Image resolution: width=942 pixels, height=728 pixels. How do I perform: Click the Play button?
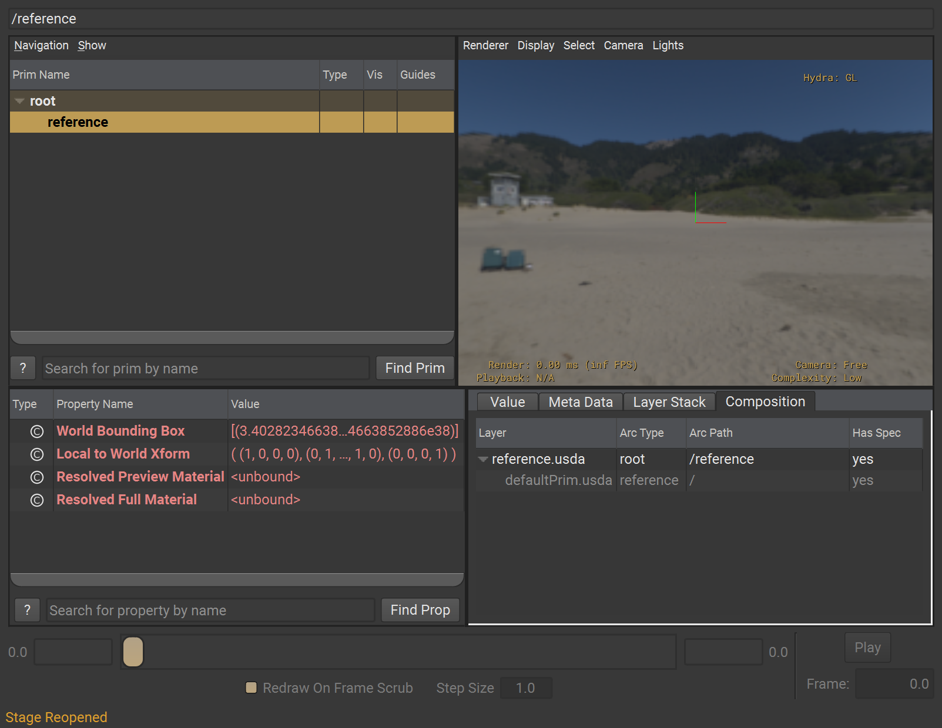pos(867,648)
